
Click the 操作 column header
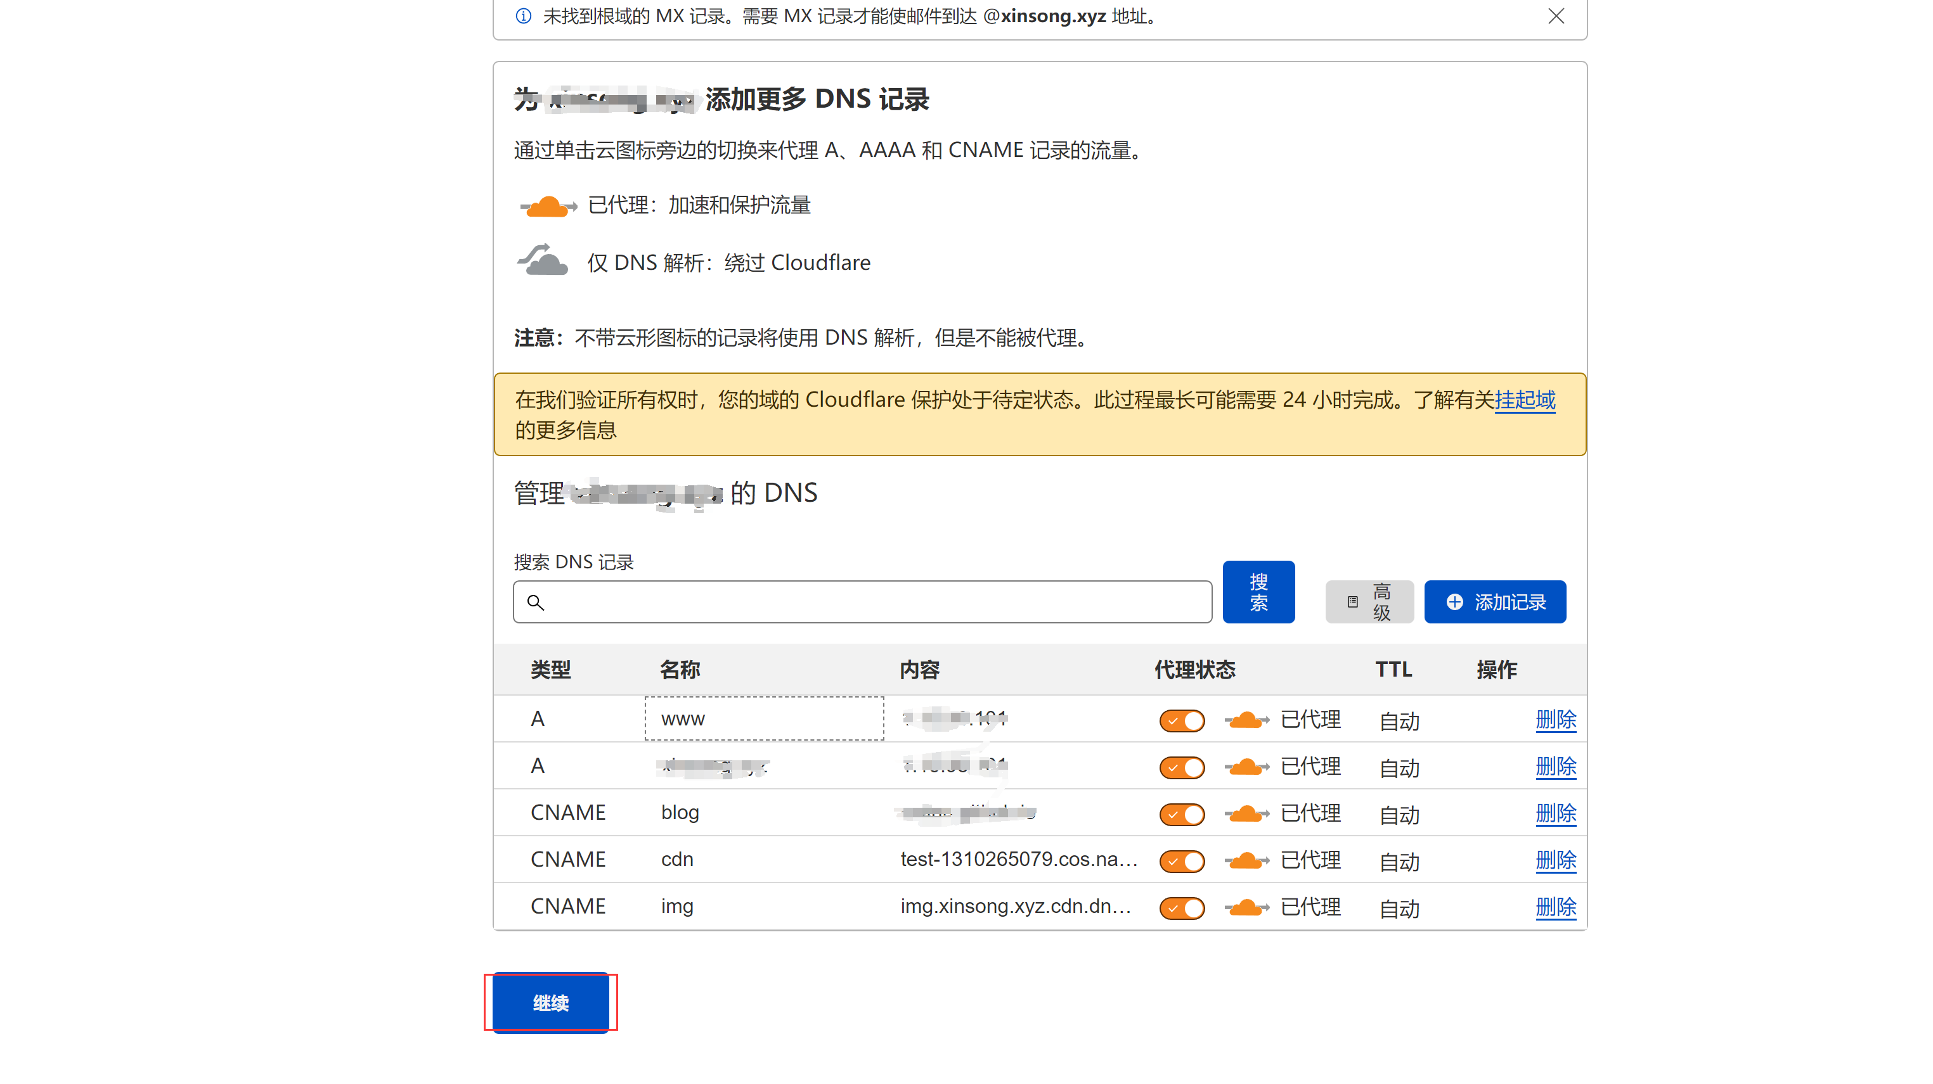pyautogui.click(x=1496, y=670)
